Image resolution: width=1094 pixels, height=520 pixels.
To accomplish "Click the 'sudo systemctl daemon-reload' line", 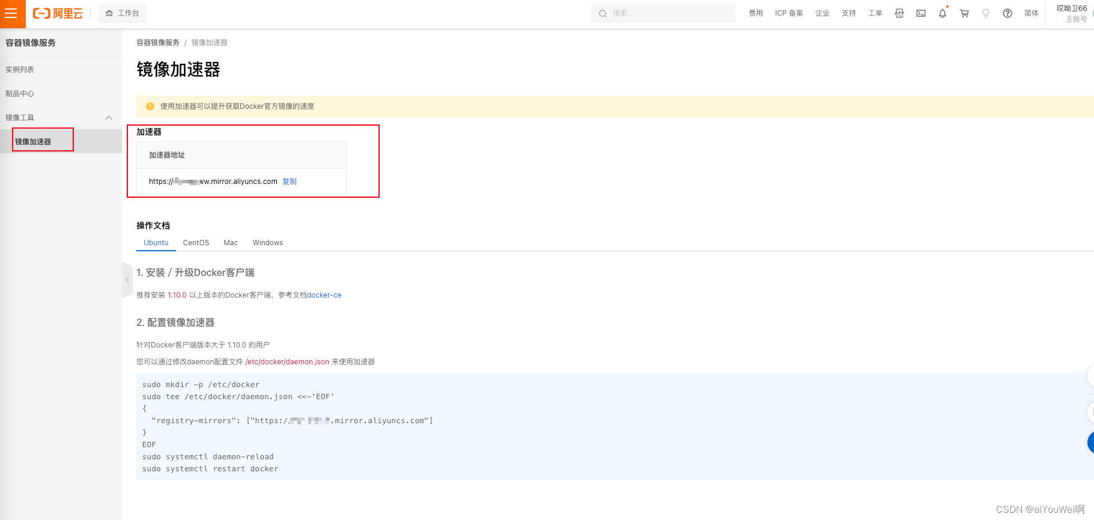I will click(x=208, y=457).
